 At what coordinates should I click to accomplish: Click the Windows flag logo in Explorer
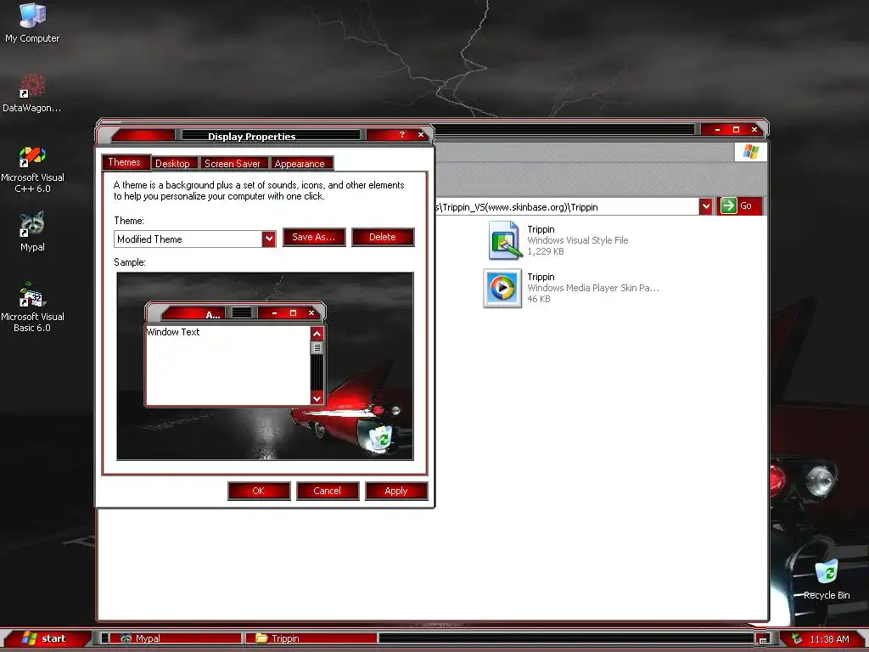pos(751,151)
